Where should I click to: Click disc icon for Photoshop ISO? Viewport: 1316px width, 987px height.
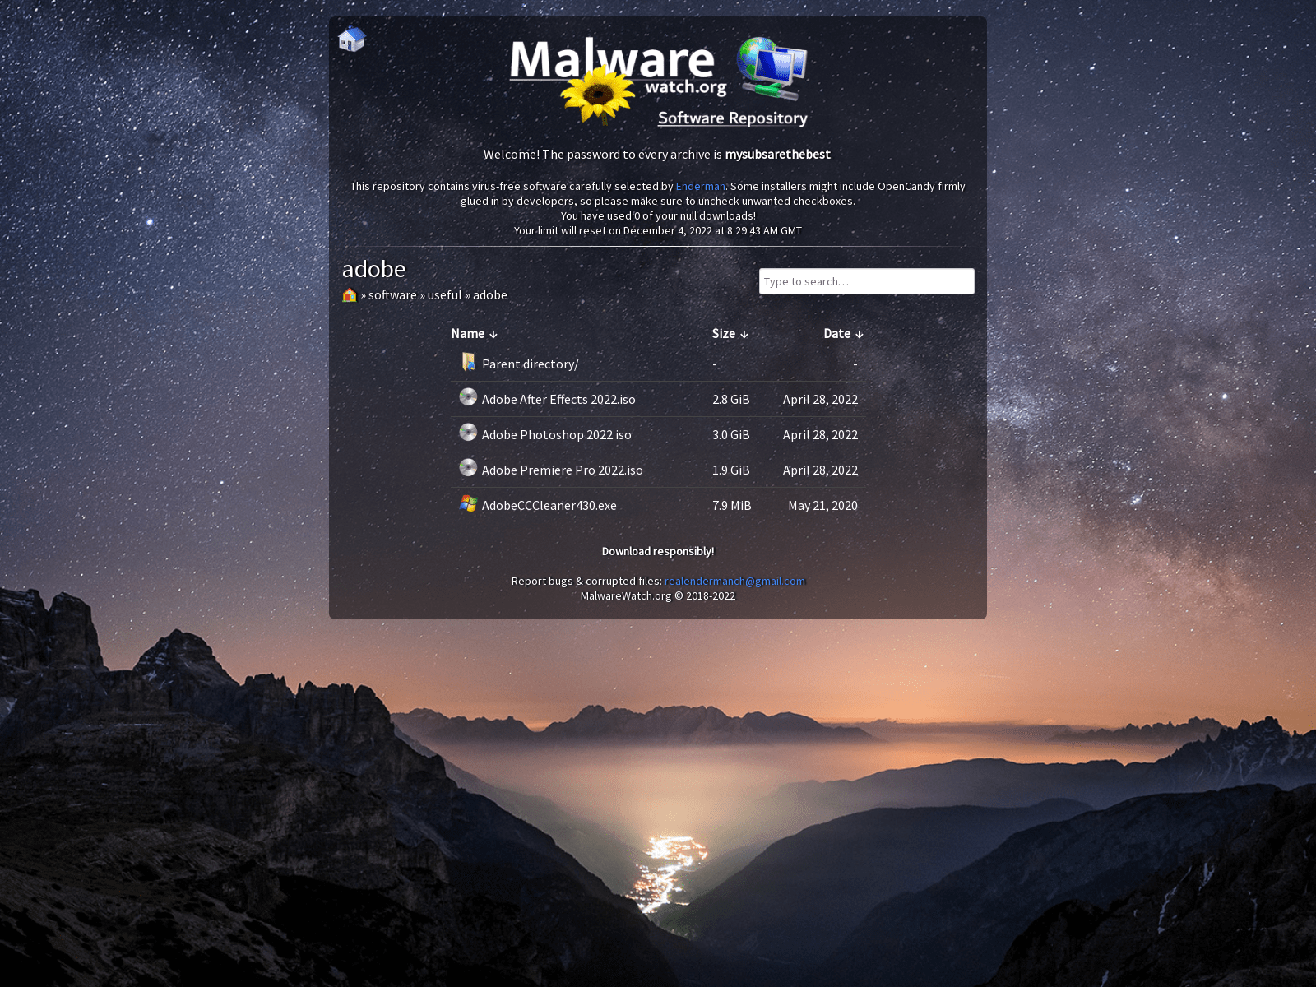(x=468, y=433)
